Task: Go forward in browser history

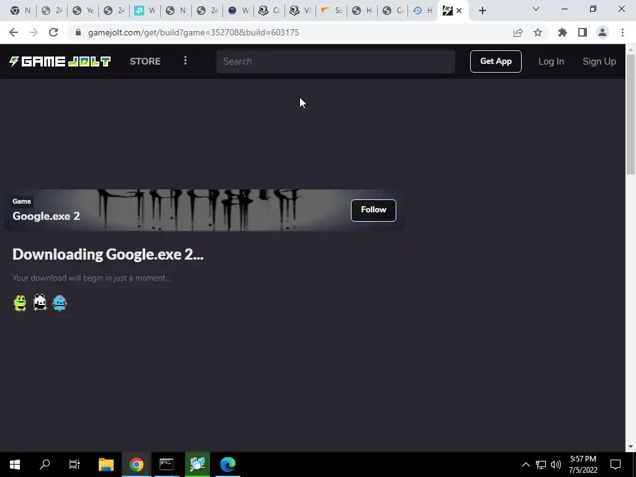Action: point(34,32)
